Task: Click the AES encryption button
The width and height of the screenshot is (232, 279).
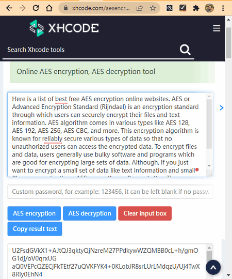Action: (34, 213)
